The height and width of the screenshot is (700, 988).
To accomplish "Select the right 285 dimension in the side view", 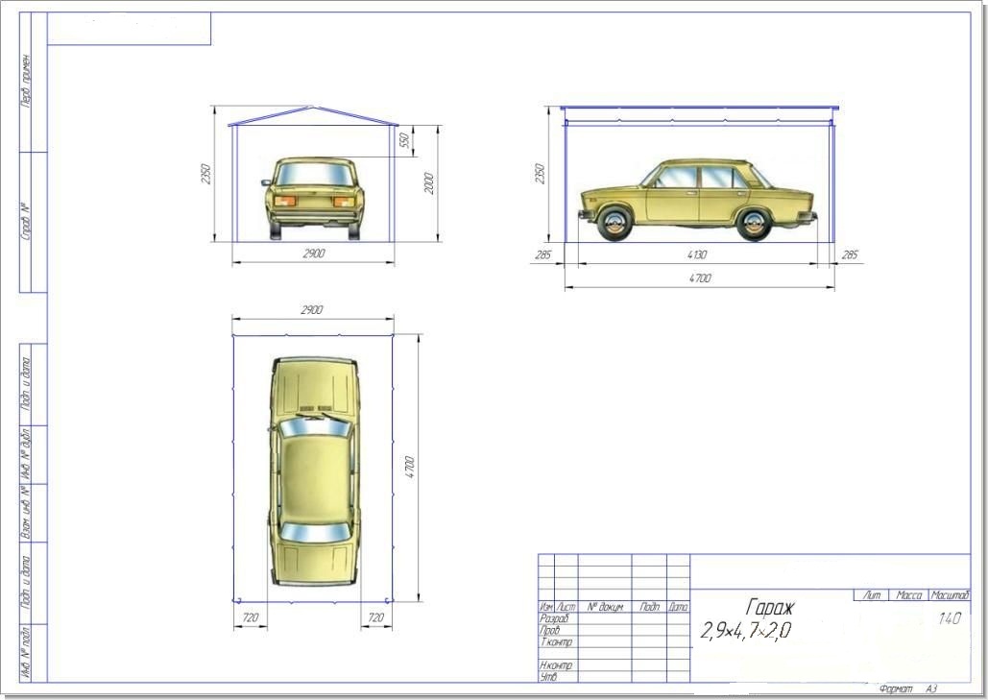I will pos(850,255).
